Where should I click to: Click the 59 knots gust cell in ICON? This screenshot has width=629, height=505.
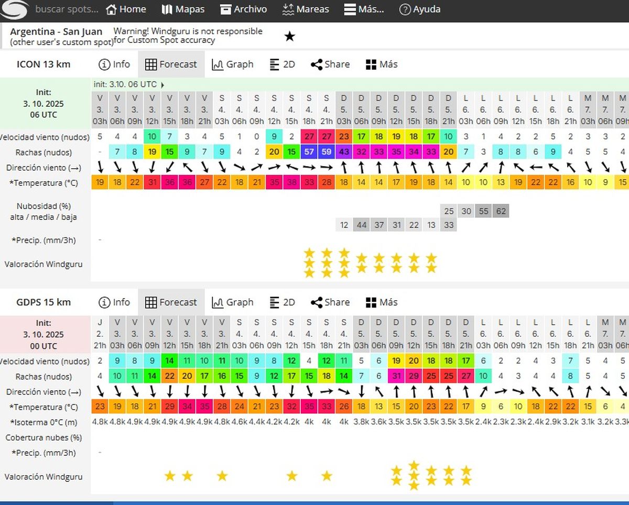(x=327, y=152)
